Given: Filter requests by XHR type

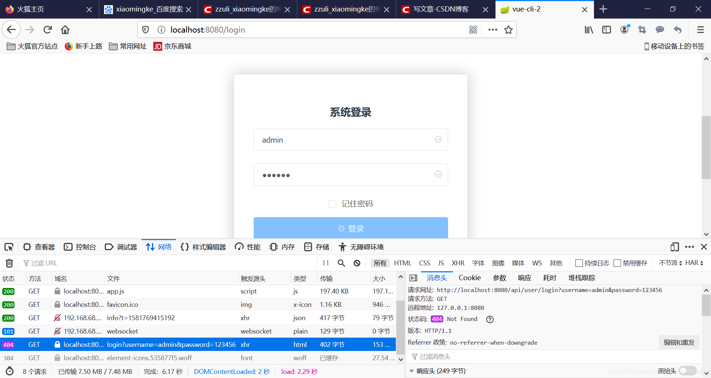Looking at the screenshot, I should pos(458,263).
